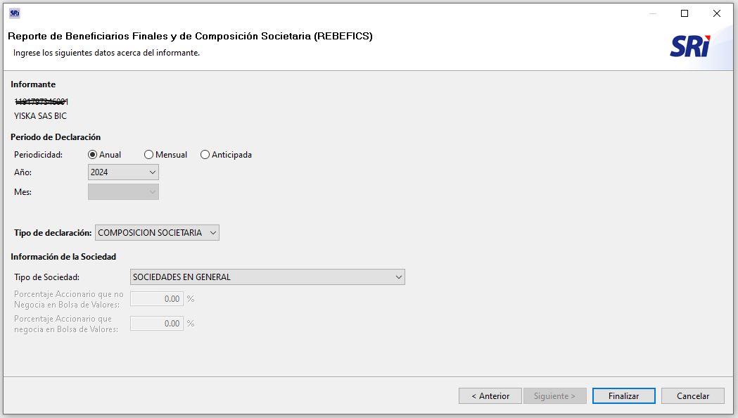Click the Informante section heading
The image size is (738, 418).
tap(33, 84)
